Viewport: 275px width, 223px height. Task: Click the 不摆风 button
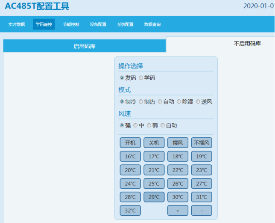pos(202,143)
